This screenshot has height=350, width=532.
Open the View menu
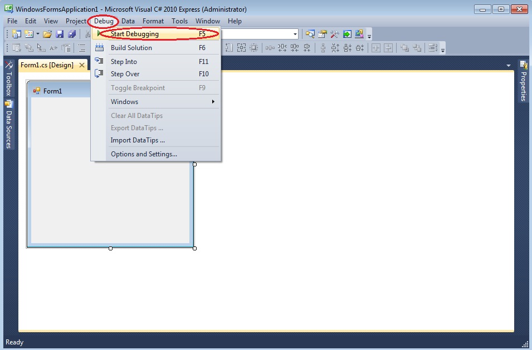(51, 21)
